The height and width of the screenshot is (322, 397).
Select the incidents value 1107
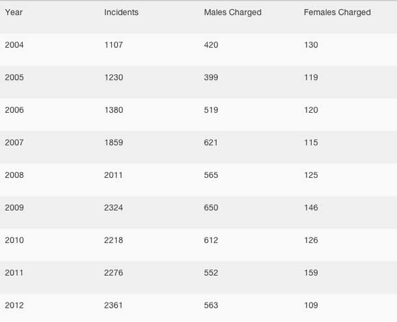[113, 45]
